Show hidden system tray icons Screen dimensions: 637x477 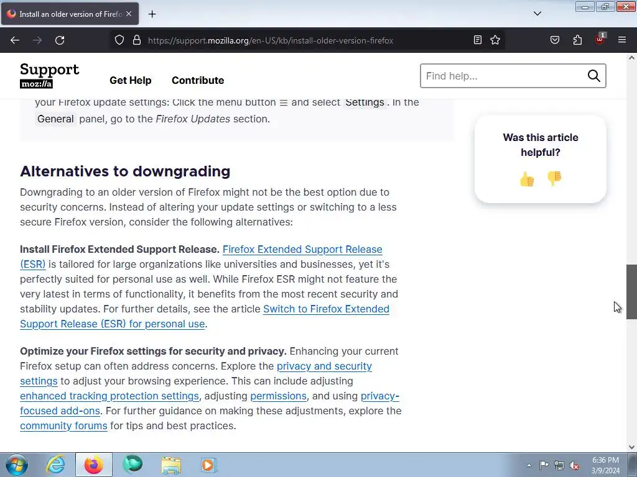point(529,465)
